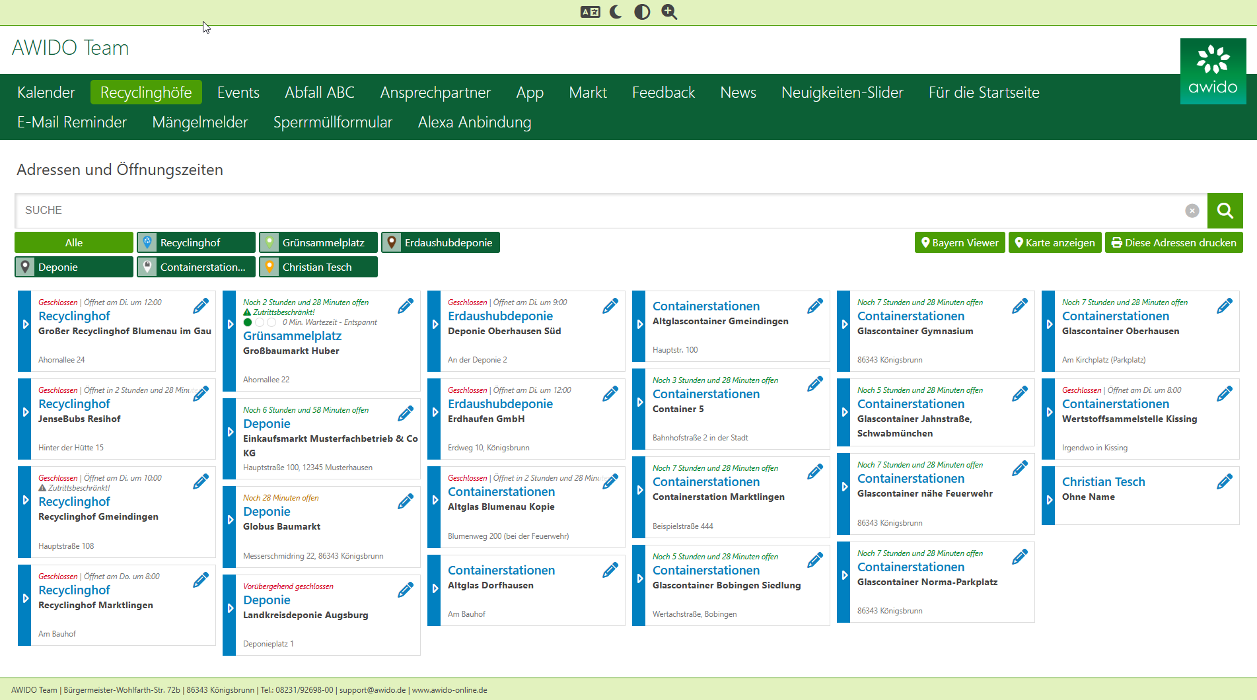The width and height of the screenshot is (1257, 700).
Task: Click into the SUCHE search field
Action: [x=594, y=211]
